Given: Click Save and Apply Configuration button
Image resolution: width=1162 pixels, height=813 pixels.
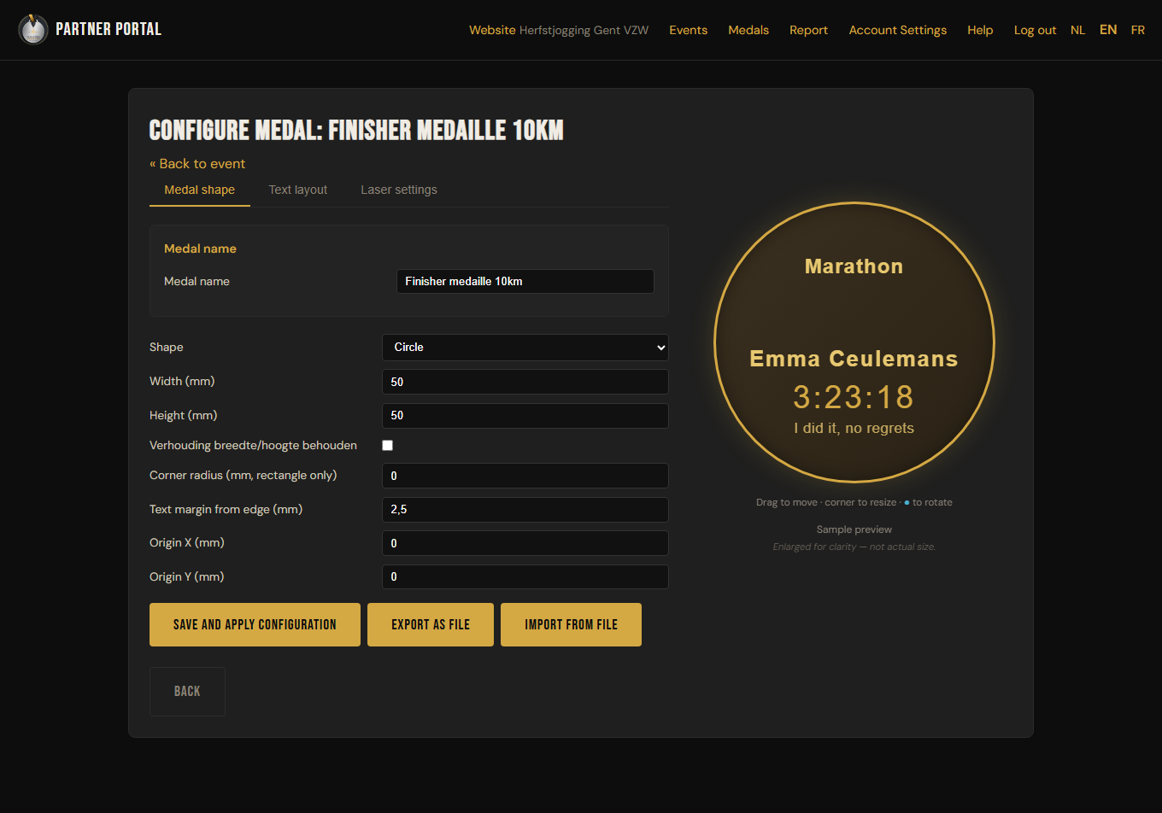Looking at the screenshot, I should (x=255, y=624).
